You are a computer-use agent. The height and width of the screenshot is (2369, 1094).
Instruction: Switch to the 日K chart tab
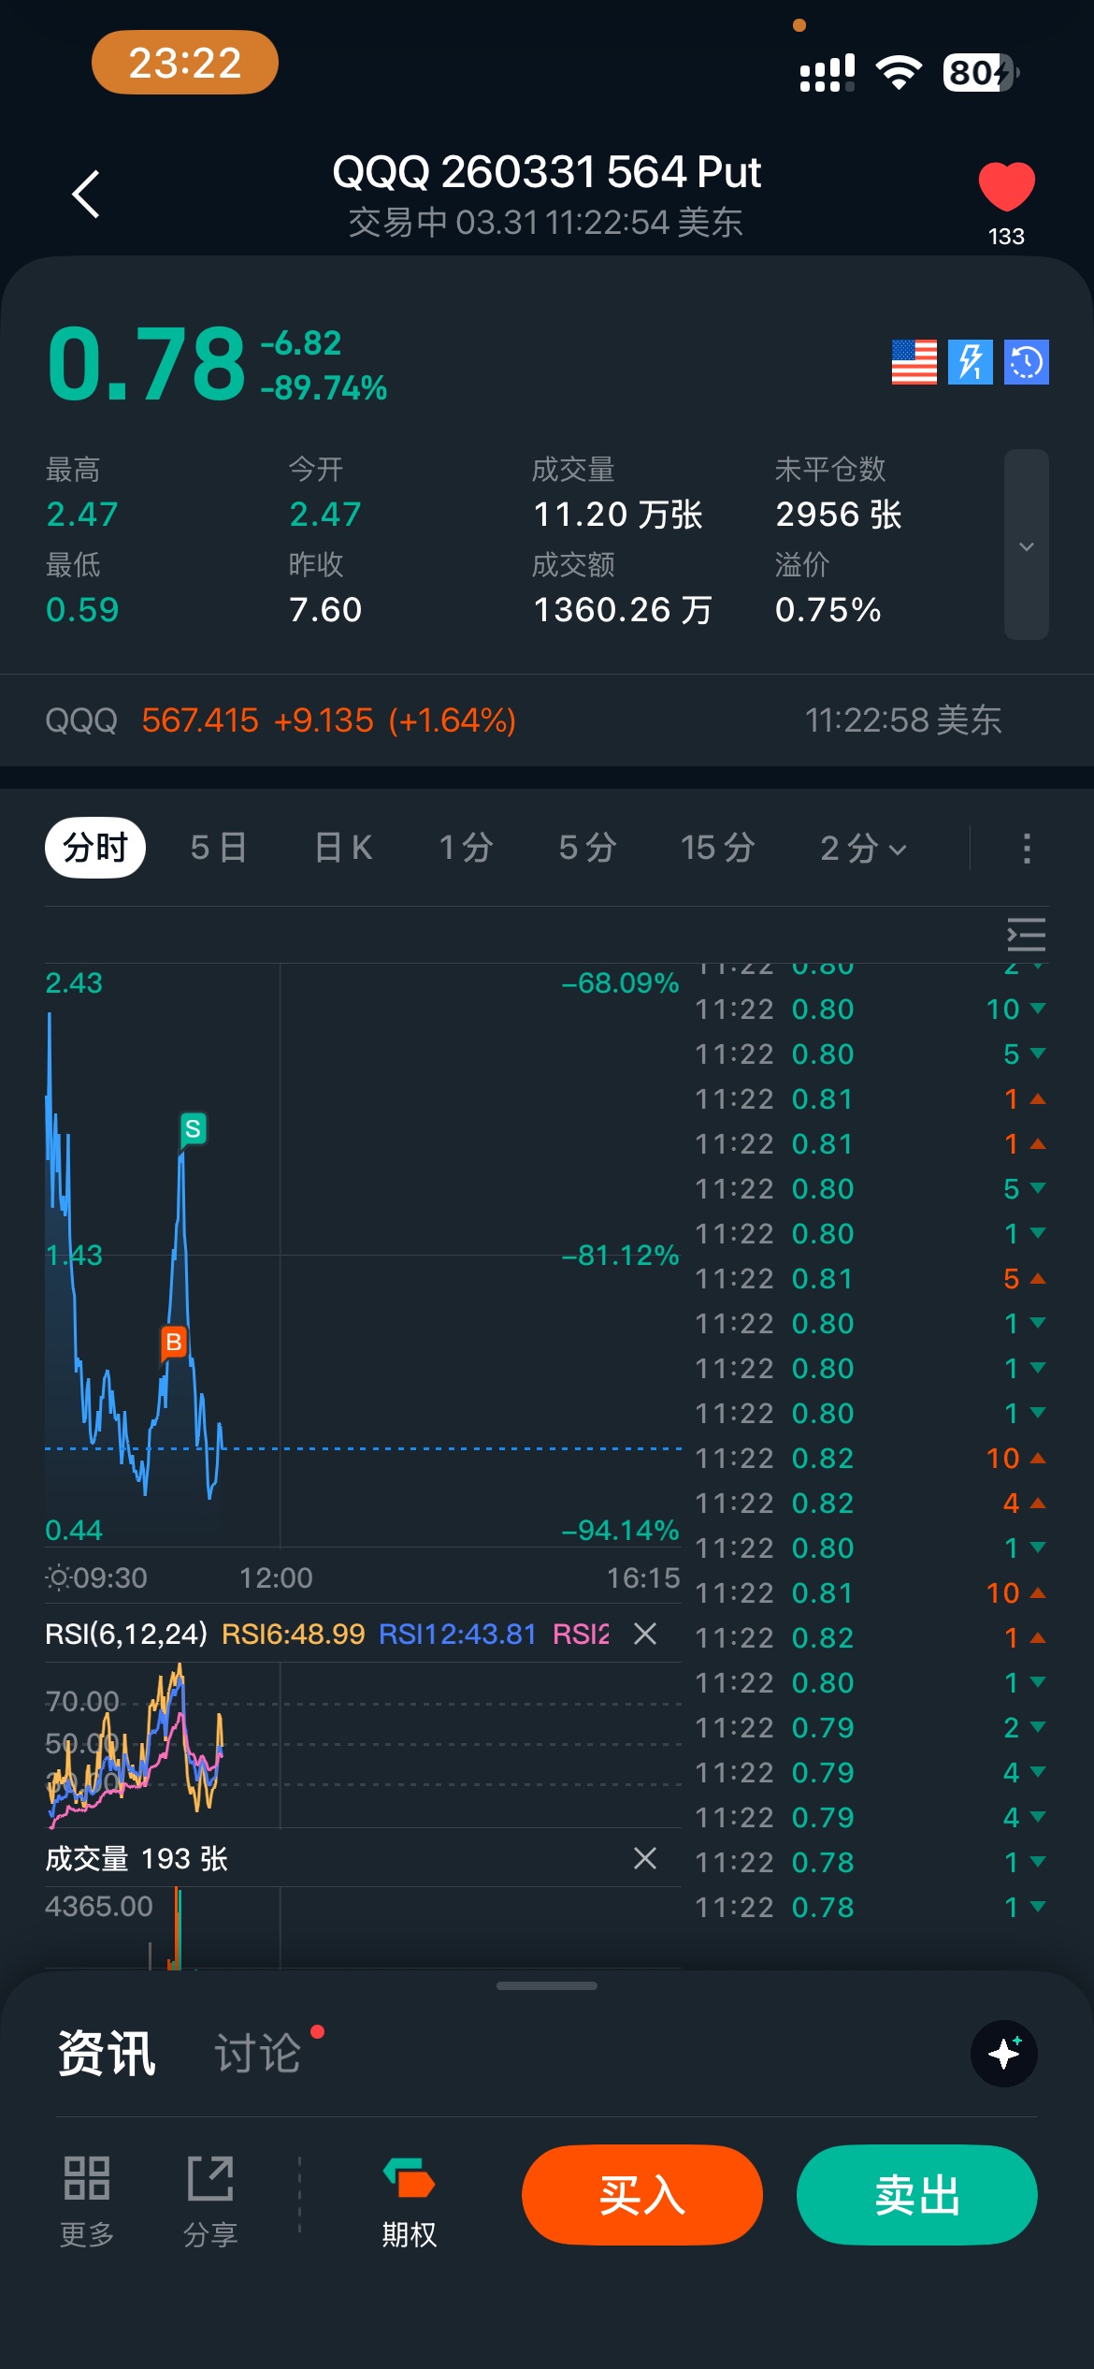tap(343, 849)
